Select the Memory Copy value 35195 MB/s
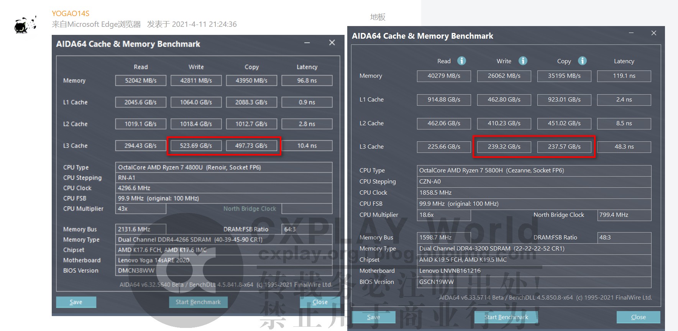 [x=564, y=76]
